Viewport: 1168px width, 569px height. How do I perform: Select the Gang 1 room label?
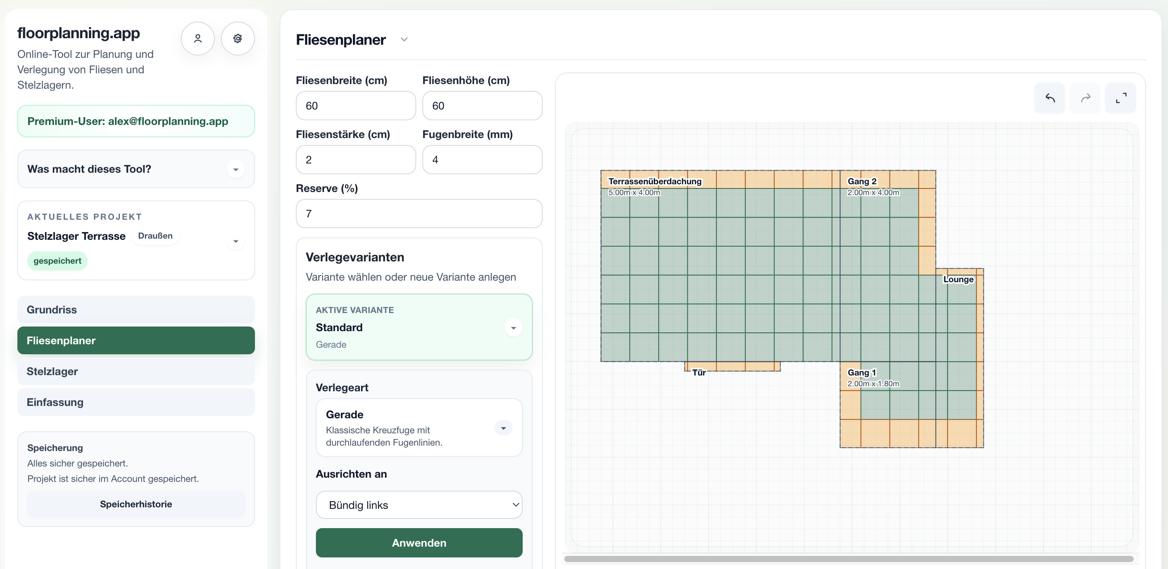861,372
